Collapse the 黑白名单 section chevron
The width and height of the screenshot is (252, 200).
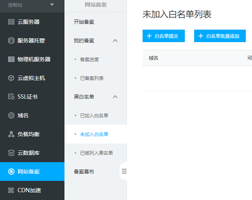pyautogui.click(x=115, y=97)
